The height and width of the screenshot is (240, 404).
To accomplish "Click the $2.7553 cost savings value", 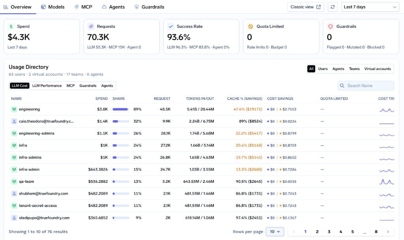I will (x=289, y=109).
